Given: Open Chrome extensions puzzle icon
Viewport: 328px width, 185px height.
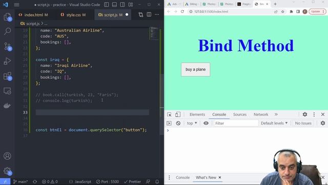Looking at the screenshot, I should click(x=291, y=11).
